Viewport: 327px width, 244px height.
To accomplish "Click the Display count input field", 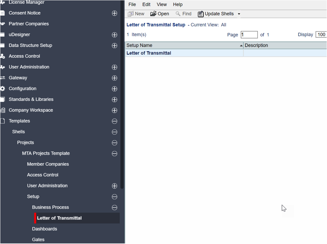I will (321, 35).
